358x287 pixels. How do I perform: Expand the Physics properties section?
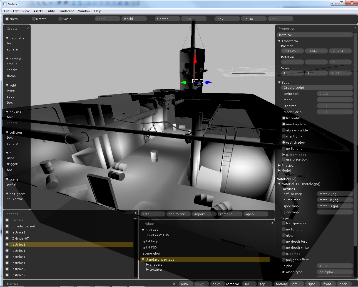(279, 166)
